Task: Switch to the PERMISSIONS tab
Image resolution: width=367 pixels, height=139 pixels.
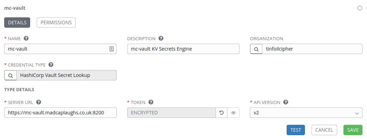Action: click(x=56, y=23)
